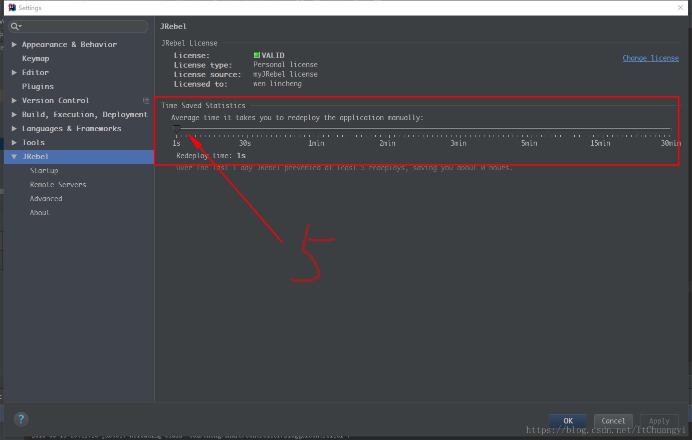The image size is (692, 440).
Task: Collapse the JRebel settings node
Action: (14, 157)
